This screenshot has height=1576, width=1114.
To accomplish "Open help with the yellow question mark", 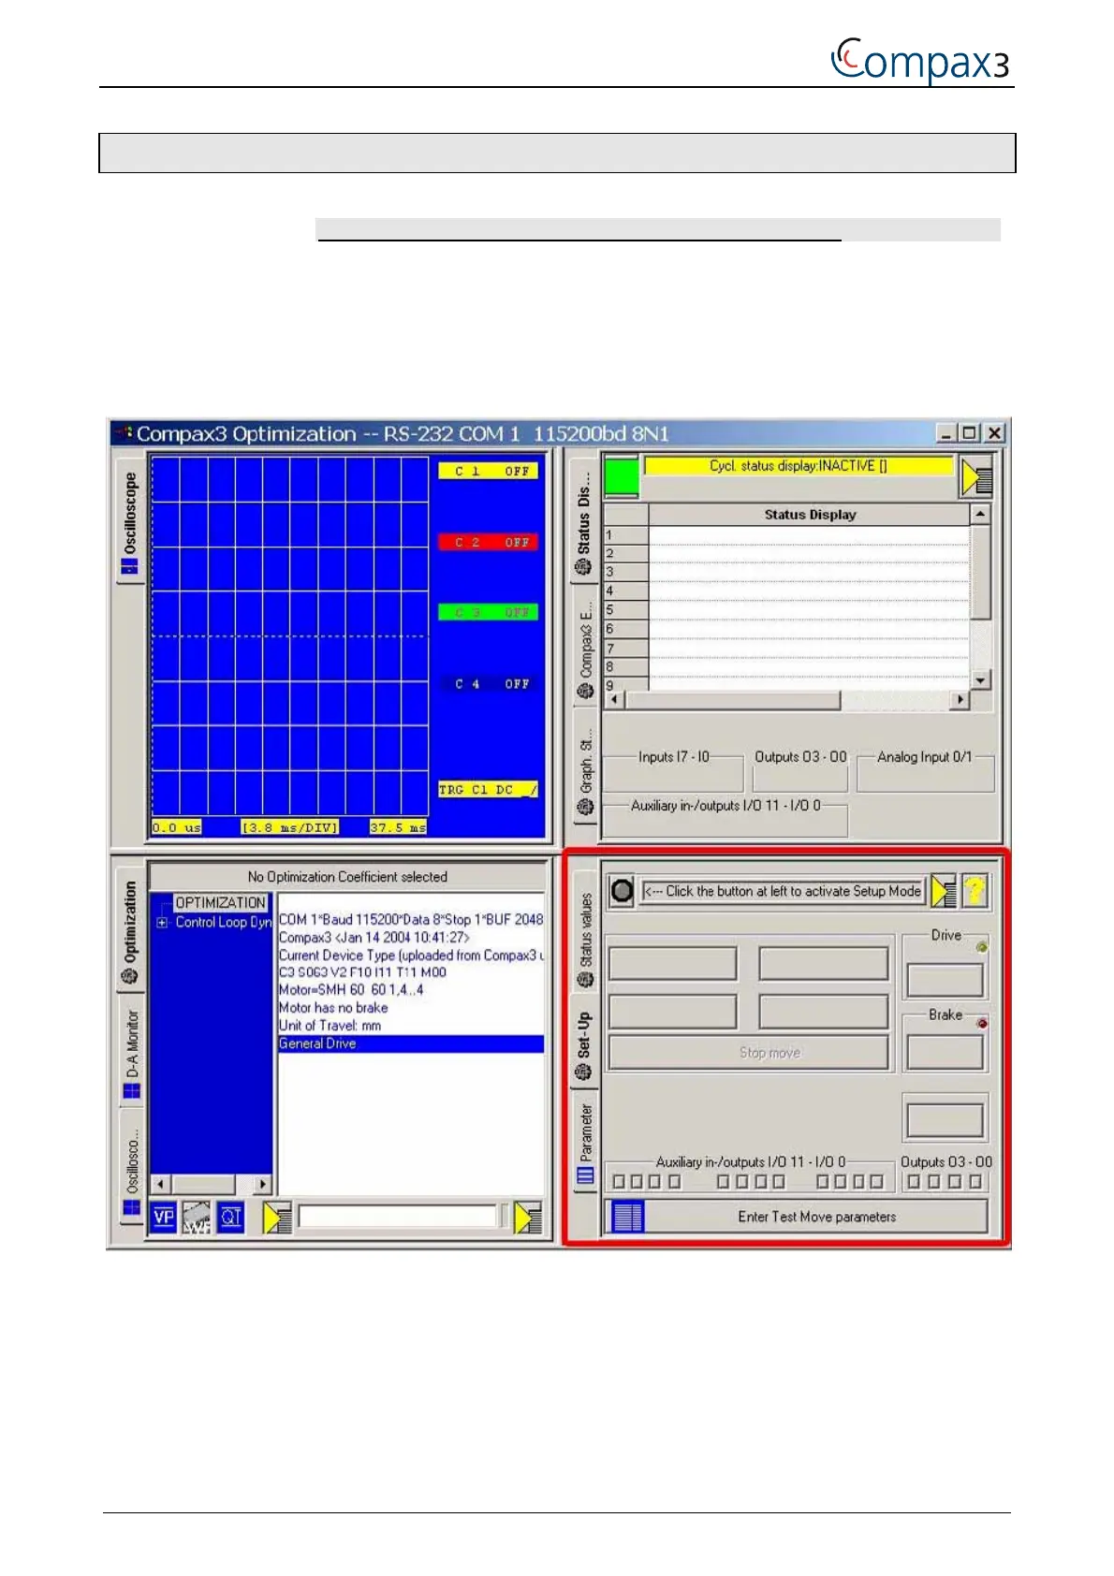I will point(975,891).
